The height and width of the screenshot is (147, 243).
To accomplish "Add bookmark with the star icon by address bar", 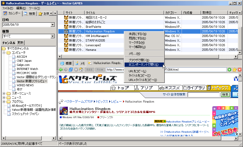I will tap(235, 70).
